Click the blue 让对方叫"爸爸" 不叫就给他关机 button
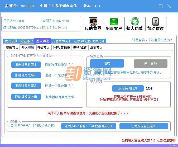 tap(89, 126)
